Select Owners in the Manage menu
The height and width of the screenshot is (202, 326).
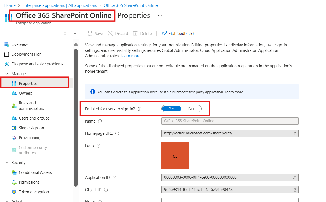point(25,93)
